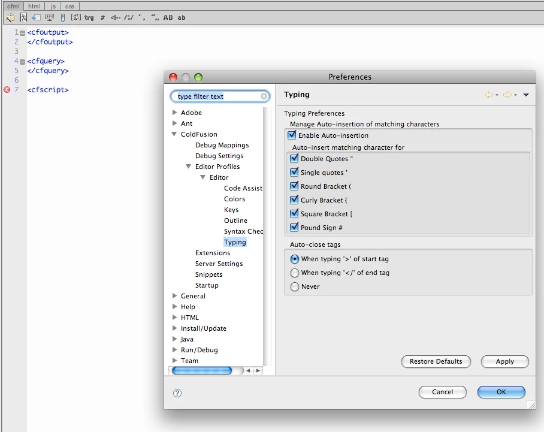
Task: Convert the selection to uppercase with AB icon
Action: [x=168, y=17]
